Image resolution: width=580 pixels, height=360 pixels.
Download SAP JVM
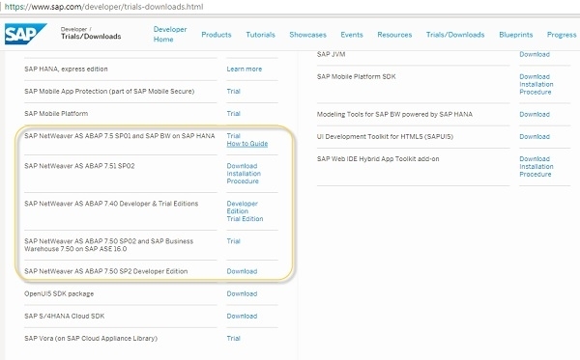(x=535, y=54)
